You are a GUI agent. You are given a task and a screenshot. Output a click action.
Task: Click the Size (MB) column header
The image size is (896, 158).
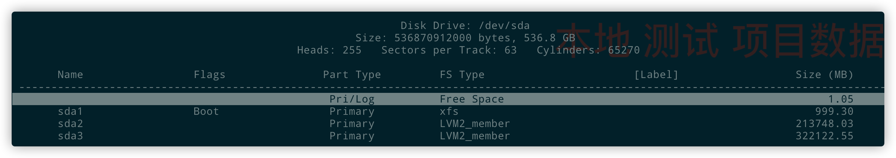(x=824, y=75)
